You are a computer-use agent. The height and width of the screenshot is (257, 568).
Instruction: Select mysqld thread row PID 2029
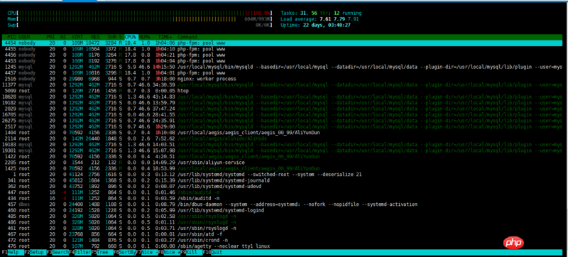(x=283, y=109)
